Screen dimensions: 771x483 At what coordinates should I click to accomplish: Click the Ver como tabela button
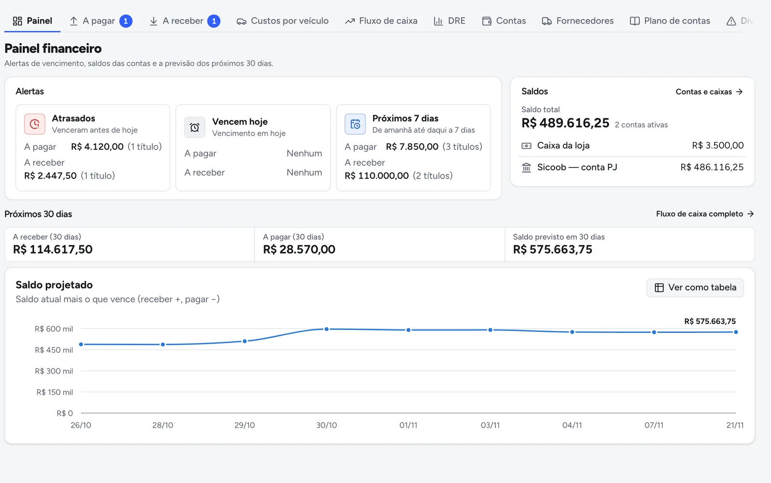[695, 288]
